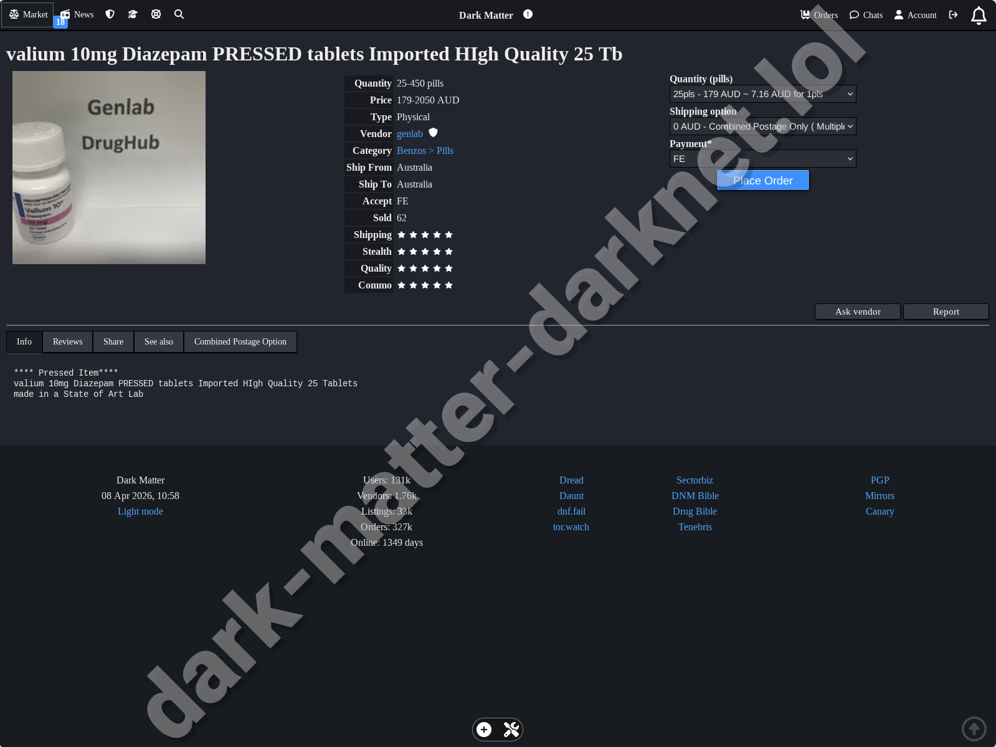996x747 pixels.
Task: Open the Account page
Action: coord(915,15)
